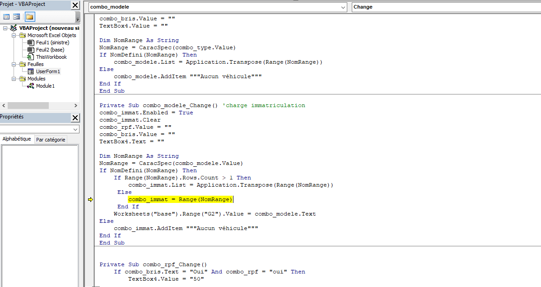Viewport: 541px width, 287px height.
Task: Close the Projet - VBAProject panel
Action: (75, 5)
